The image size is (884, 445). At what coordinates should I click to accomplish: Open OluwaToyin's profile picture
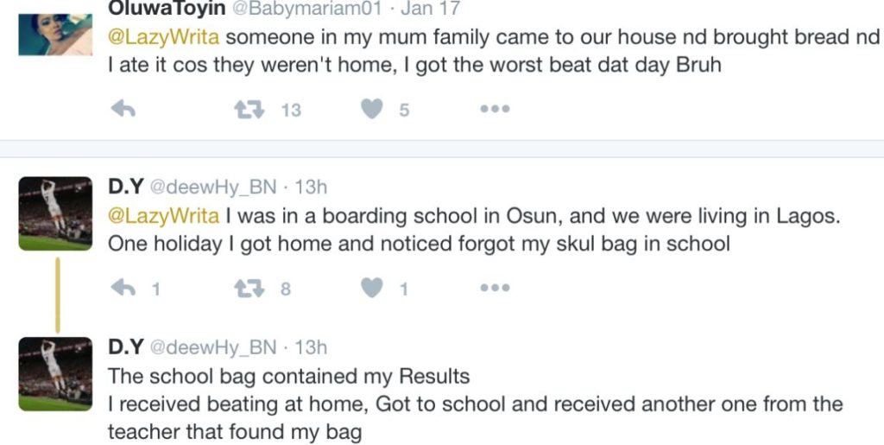point(54,30)
